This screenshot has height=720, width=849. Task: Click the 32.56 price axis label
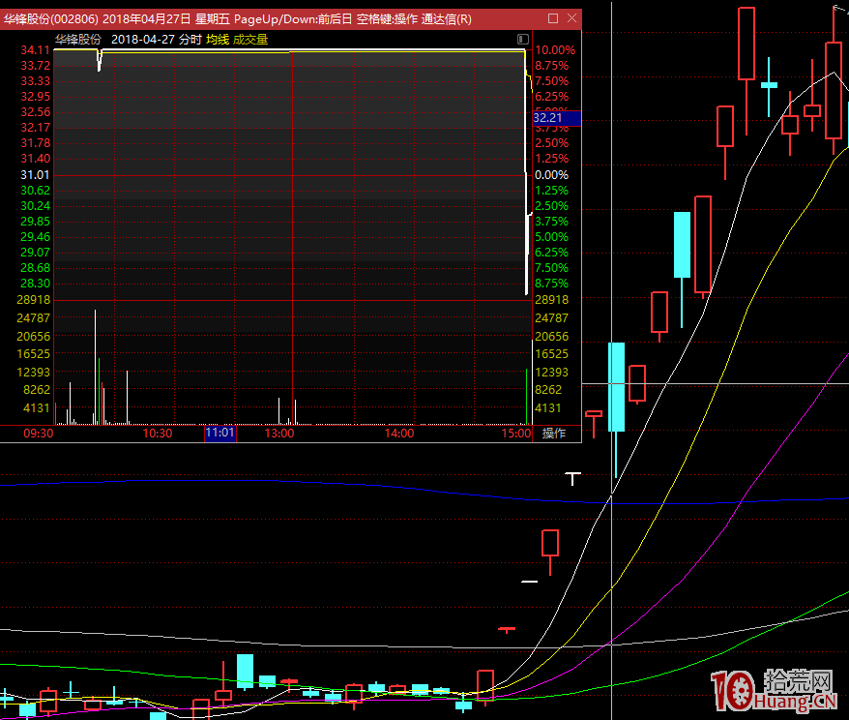coord(35,112)
